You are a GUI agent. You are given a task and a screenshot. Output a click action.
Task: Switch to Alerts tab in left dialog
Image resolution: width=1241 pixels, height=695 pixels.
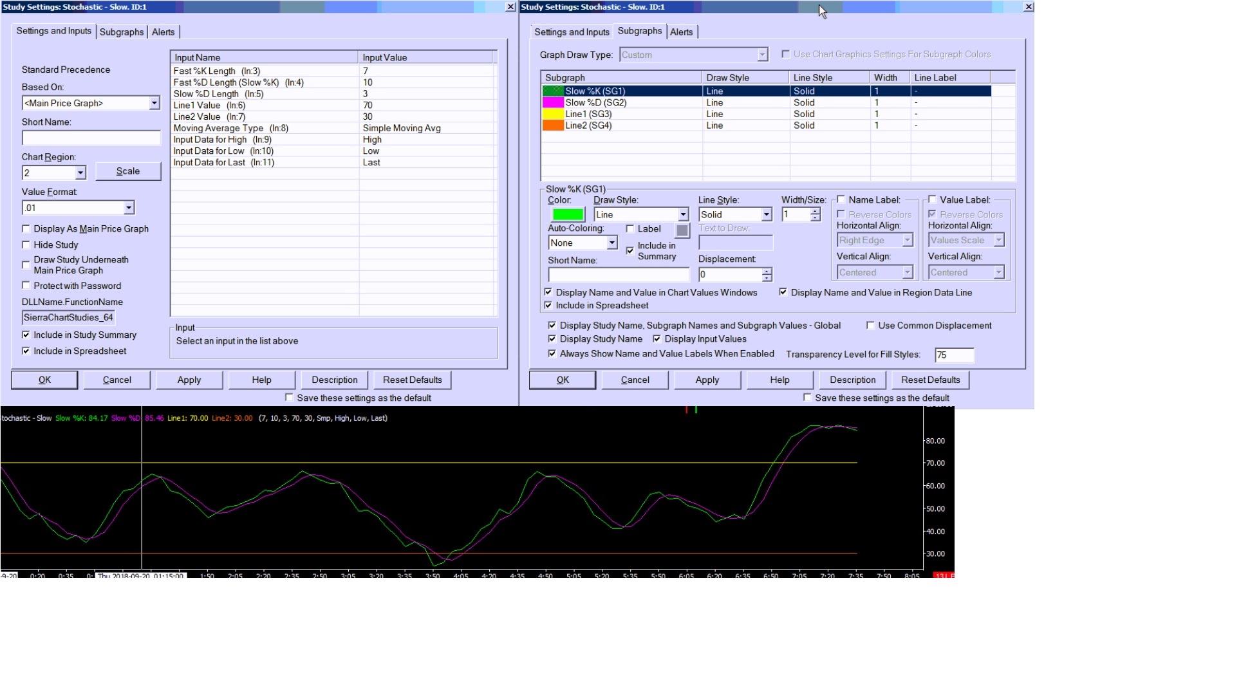[163, 32]
